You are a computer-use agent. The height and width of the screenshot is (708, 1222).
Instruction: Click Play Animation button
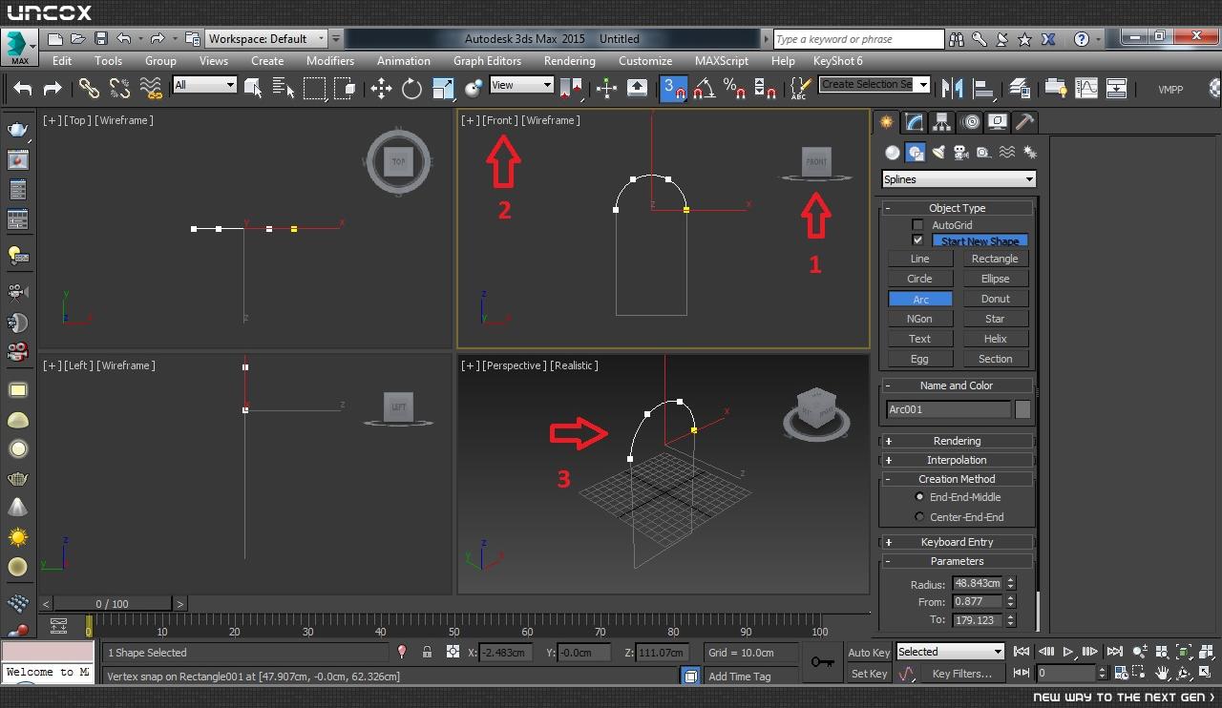pos(1068,652)
